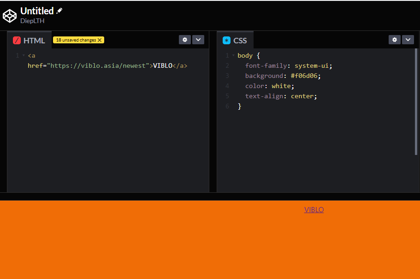Viewport: 420px width, 279px height.
Task: Click the CSS editor vertical scrollbar
Action: coord(416,101)
